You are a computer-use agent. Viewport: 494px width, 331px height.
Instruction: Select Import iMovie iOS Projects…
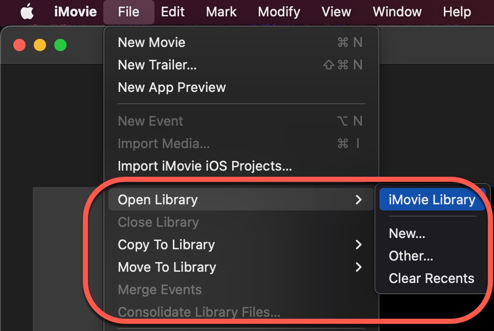click(x=205, y=166)
